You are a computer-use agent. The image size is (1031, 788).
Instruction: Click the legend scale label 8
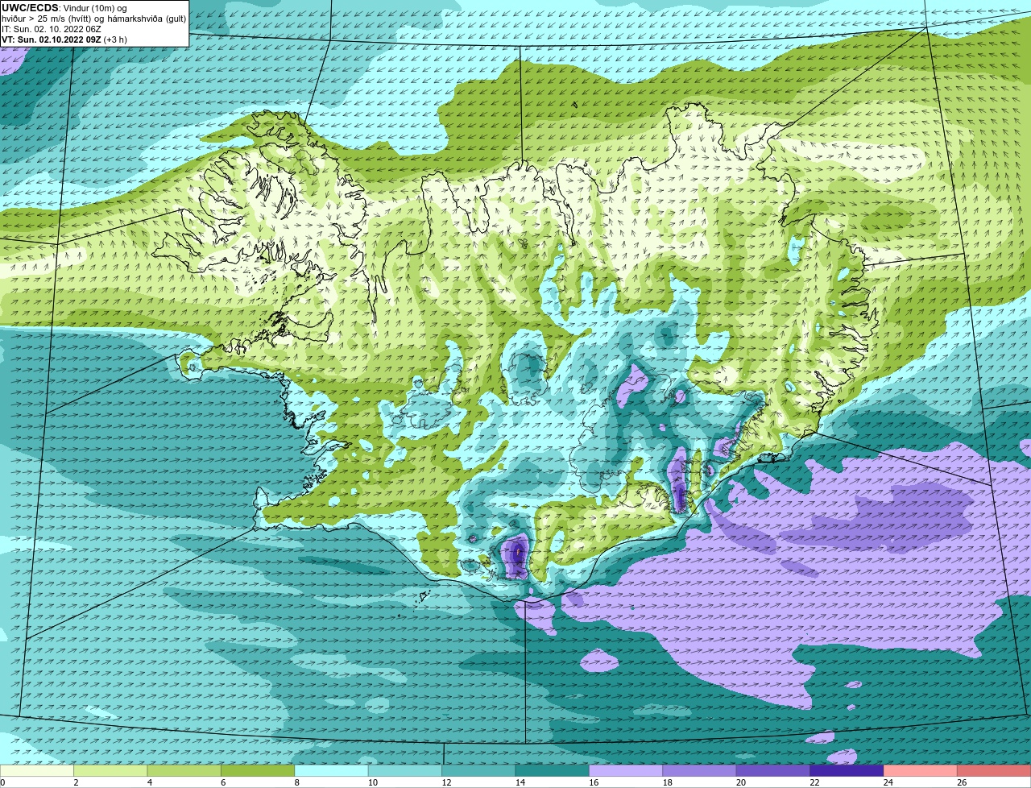(297, 782)
